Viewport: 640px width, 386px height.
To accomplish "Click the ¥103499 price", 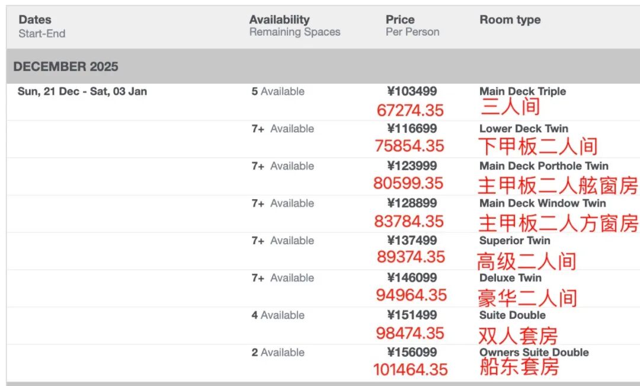I will coord(412,92).
